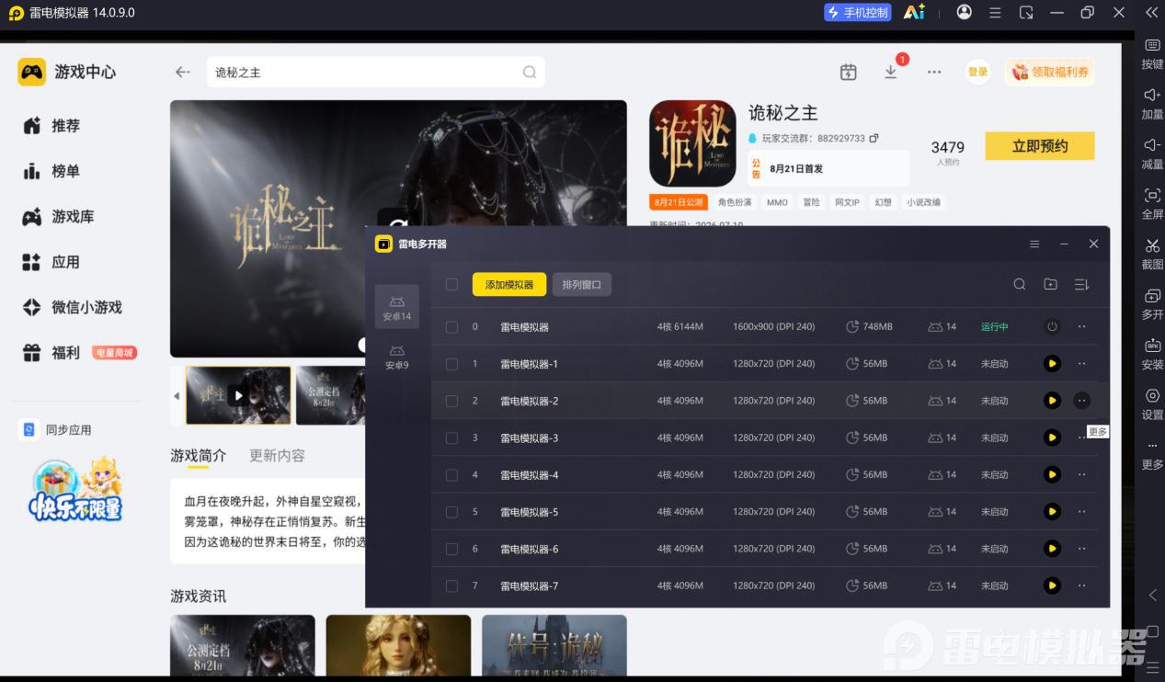Screen dimensions: 1165x682
Task: Go back with arrow in game center
Action: point(183,72)
